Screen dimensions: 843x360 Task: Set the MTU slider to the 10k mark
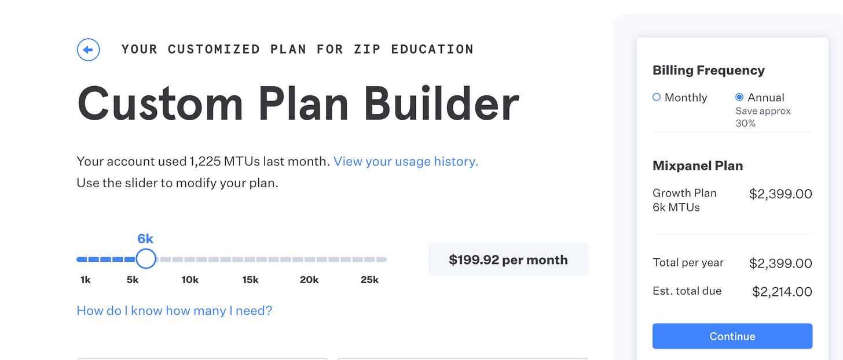190,259
